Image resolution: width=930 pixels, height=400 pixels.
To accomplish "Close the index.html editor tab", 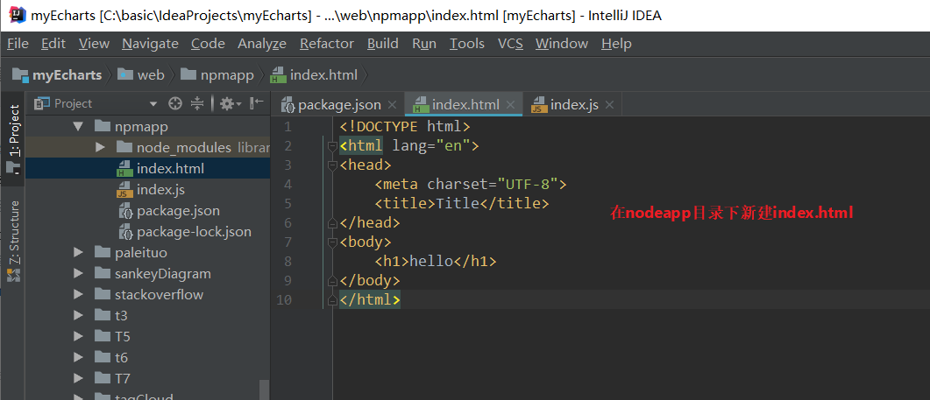I will click(512, 105).
